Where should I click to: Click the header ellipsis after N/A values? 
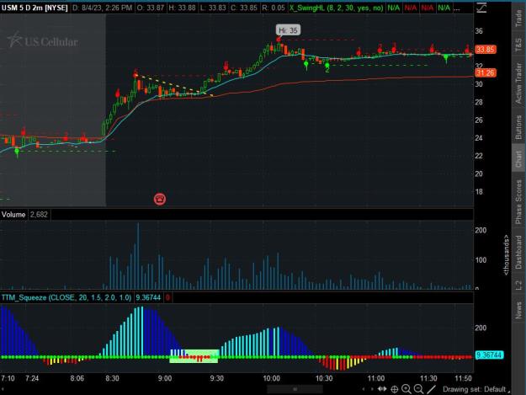(457, 8)
